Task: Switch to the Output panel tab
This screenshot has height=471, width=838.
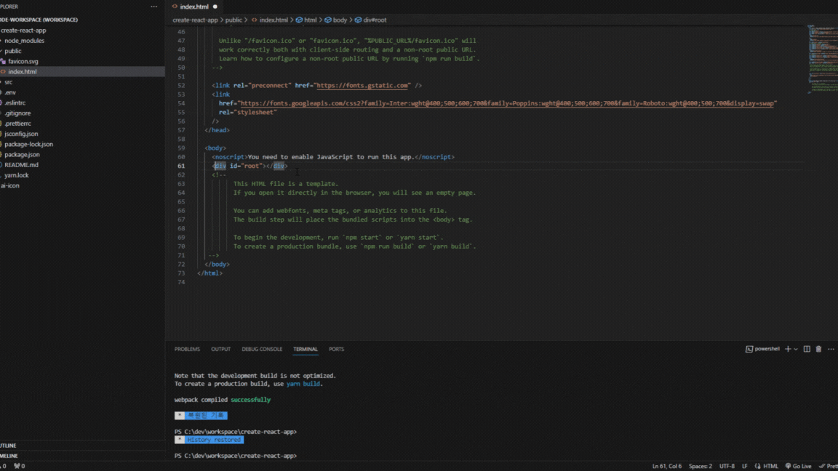Action: point(220,349)
